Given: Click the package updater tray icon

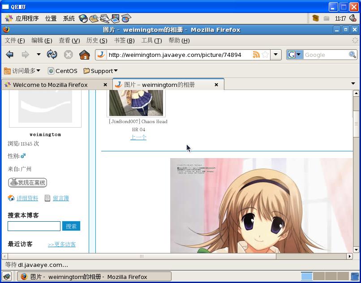Looking at the screenshot, I should click(x=316, y=18).
